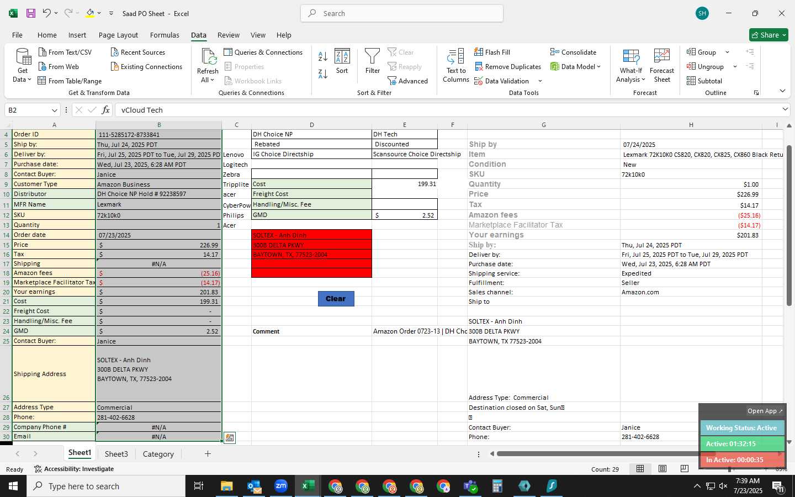Save the workbook with the Save icon
This screenshot has height=497, width=795.
click(x=31, y=13)
